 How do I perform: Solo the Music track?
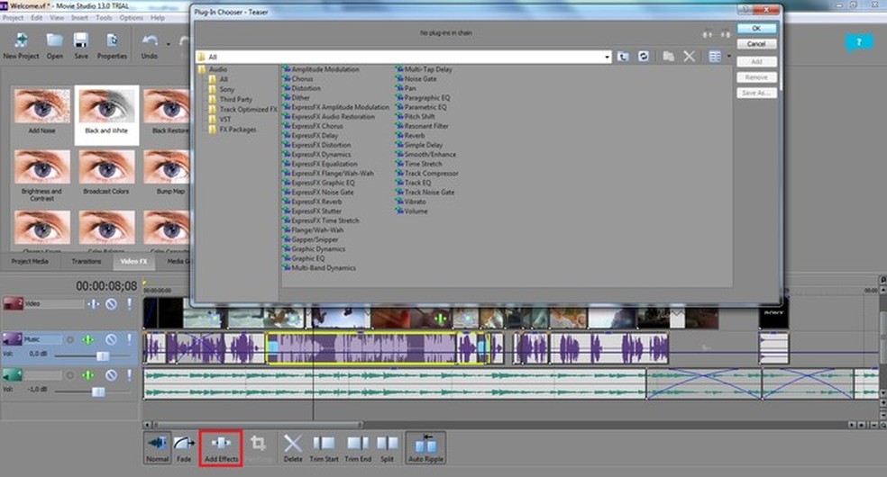pos(129,340)
